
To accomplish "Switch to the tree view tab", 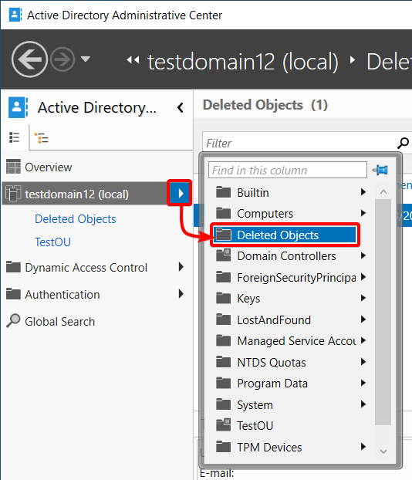I will coord(42,138).
